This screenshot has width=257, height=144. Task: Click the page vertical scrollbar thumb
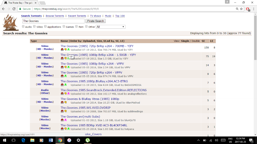[255, 38]
